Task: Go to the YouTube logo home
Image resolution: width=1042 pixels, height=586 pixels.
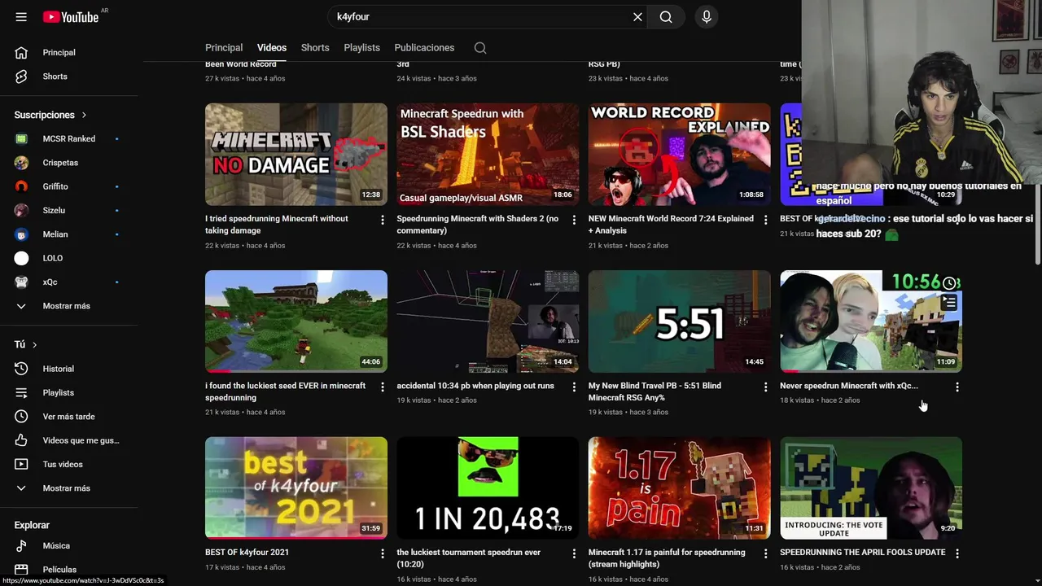Action: (x=71, y=16)
